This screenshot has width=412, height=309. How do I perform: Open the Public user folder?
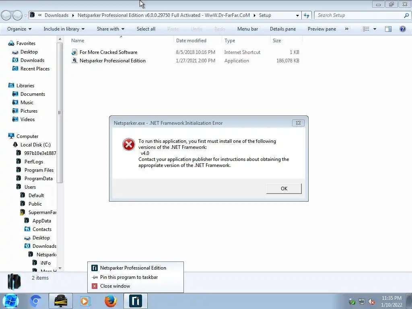pyautogui.click(x=35, y=204)
